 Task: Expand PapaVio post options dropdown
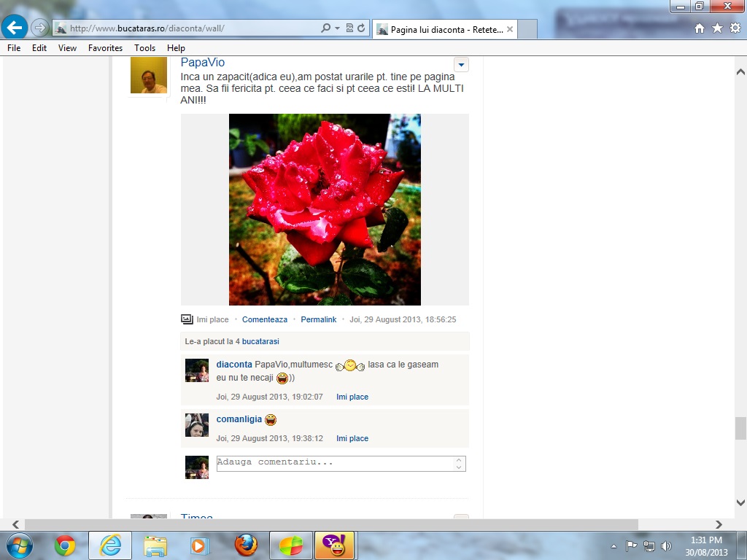(x=461, y=65)
